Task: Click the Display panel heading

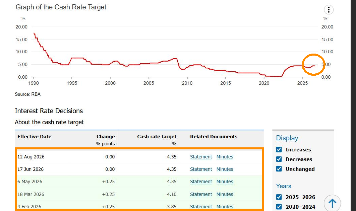Action: [287, 138]
